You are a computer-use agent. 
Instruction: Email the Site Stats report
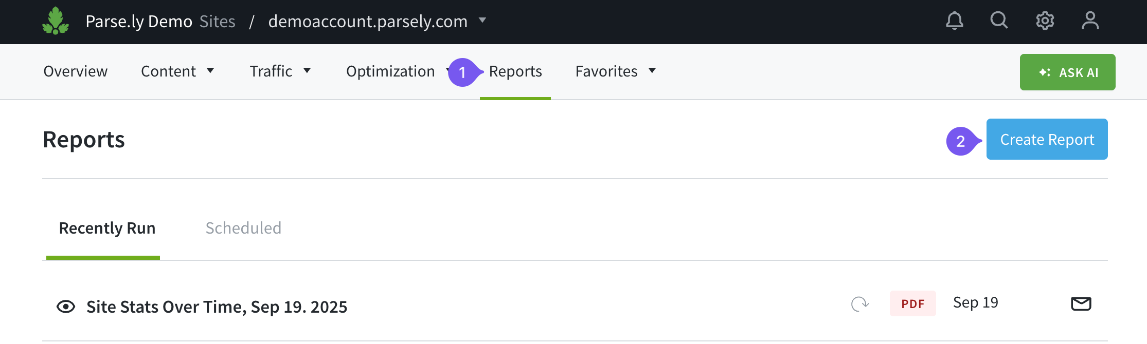click(x=1081, y=304)
